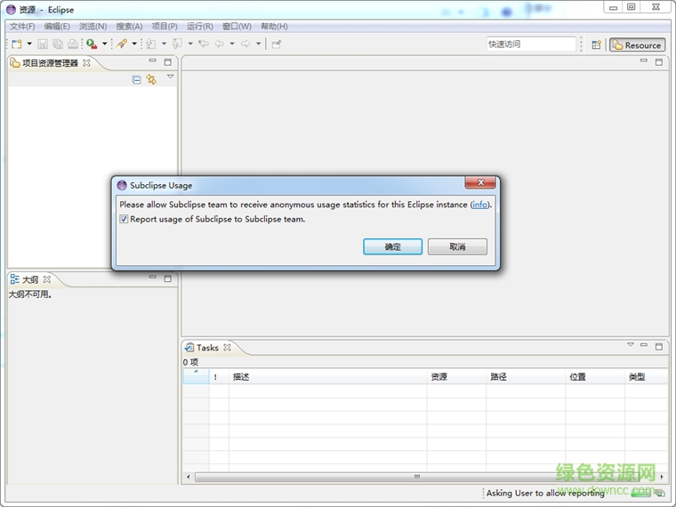Open the 项目(P) menu
This screenshot has height=507, width=676.
click(165, 27)
